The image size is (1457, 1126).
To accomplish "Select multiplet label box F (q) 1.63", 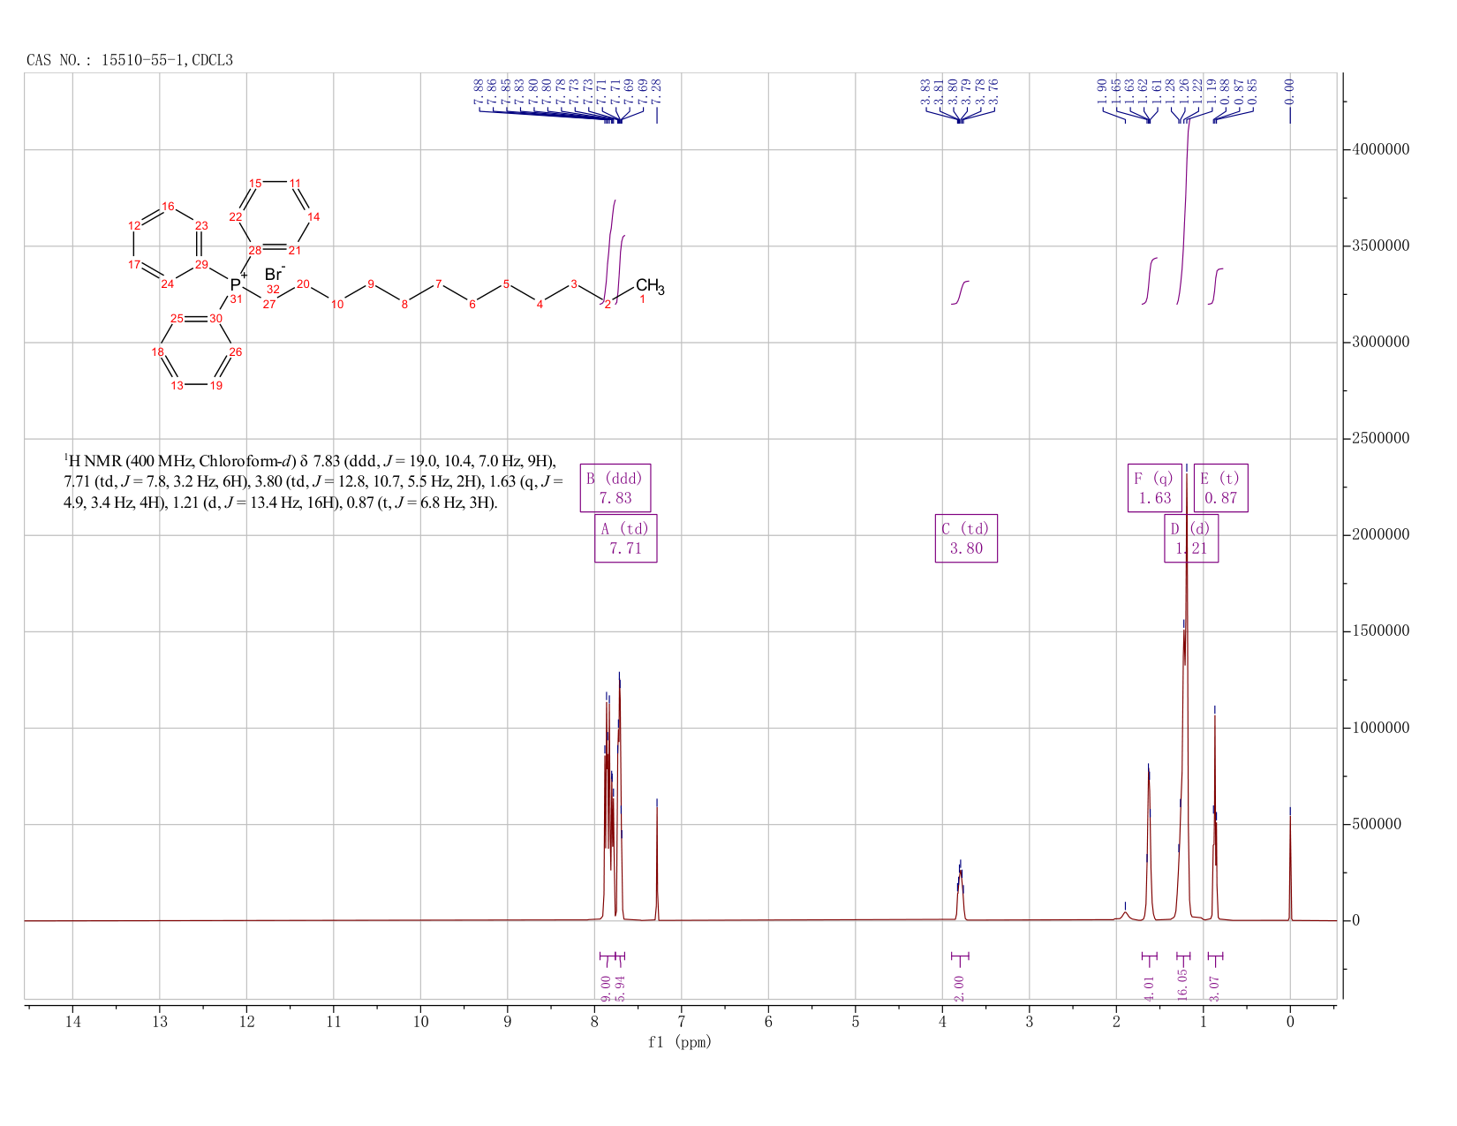I will [1155, 487].
